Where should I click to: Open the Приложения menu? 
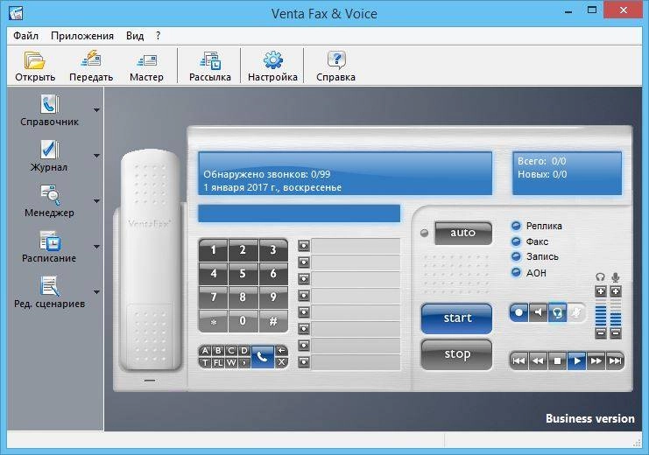pos(82,36)
